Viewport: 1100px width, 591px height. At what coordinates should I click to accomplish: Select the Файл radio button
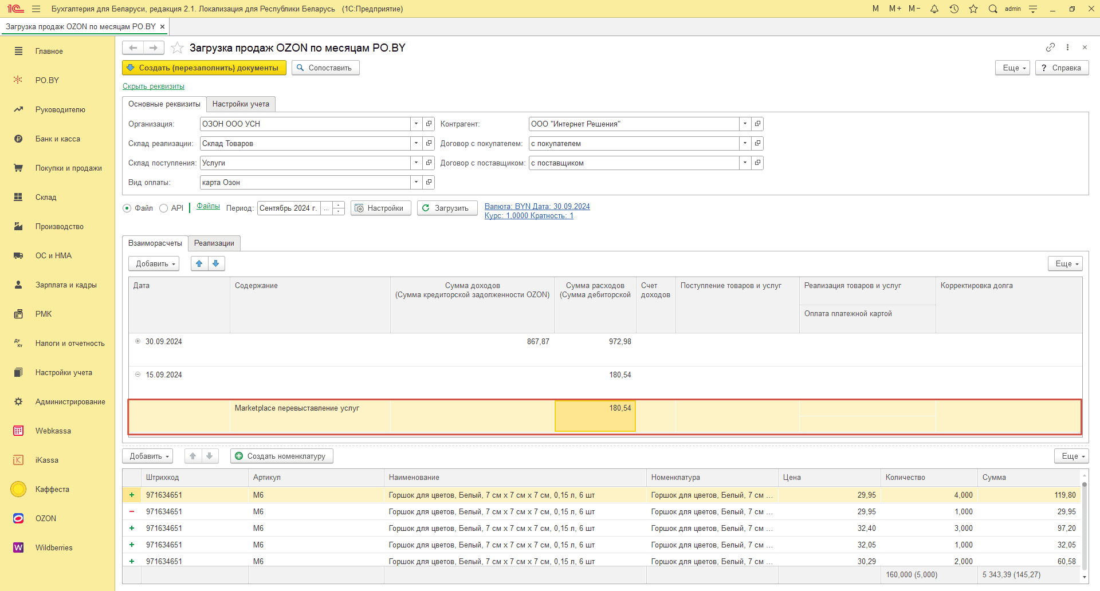127,208
